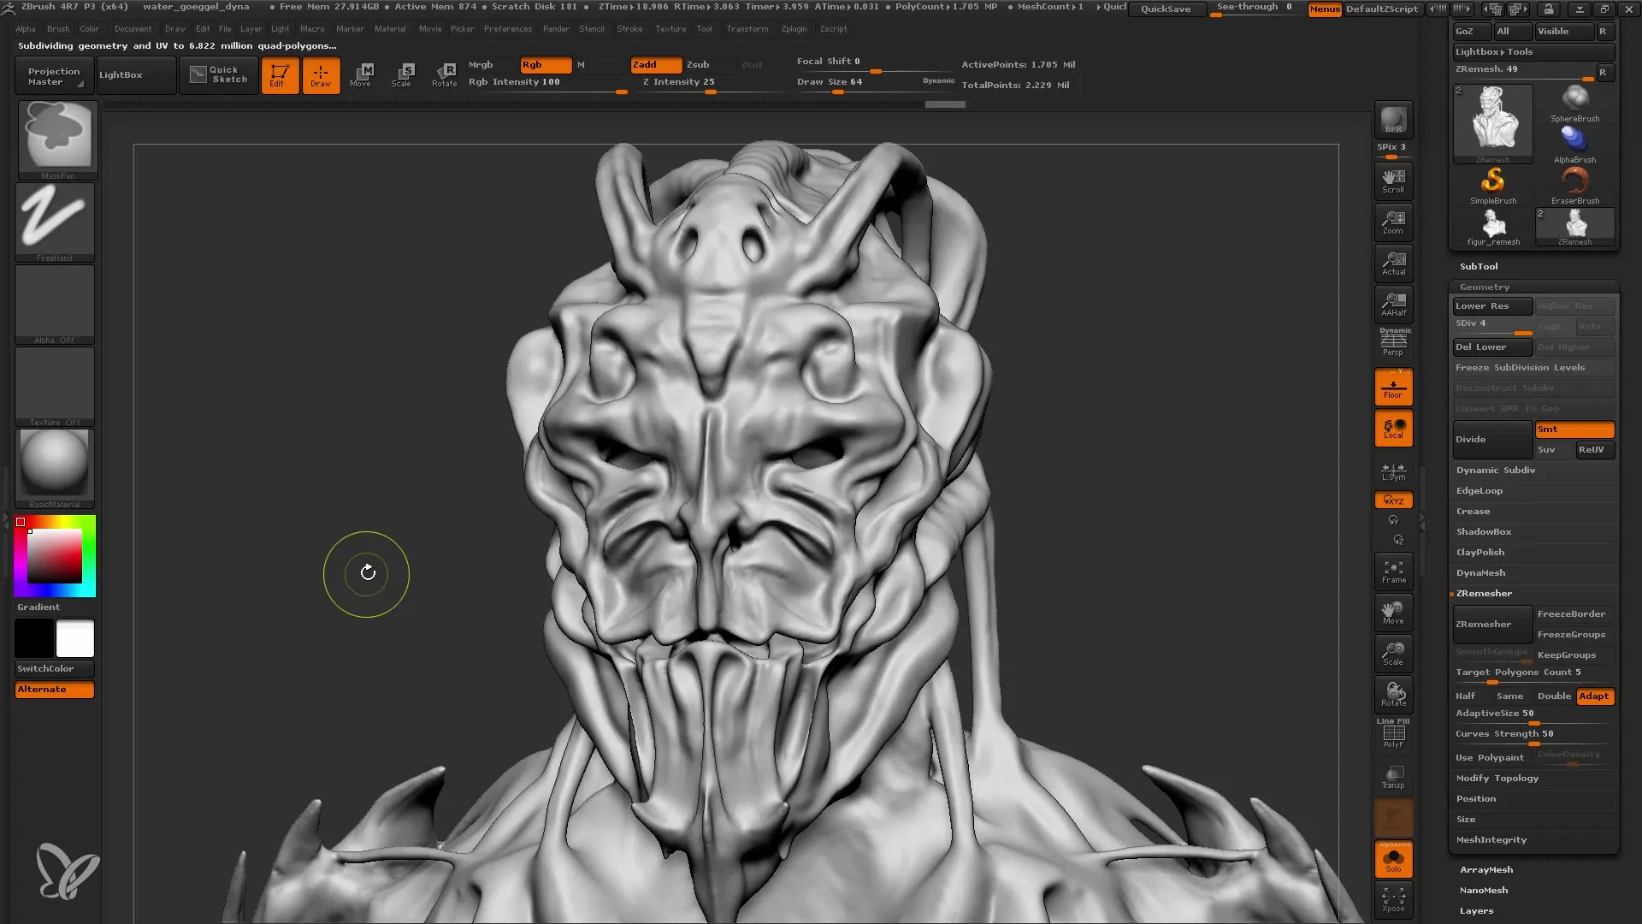
Task: Select the Local symmetry icon
Action: (x=1394, y=471)
